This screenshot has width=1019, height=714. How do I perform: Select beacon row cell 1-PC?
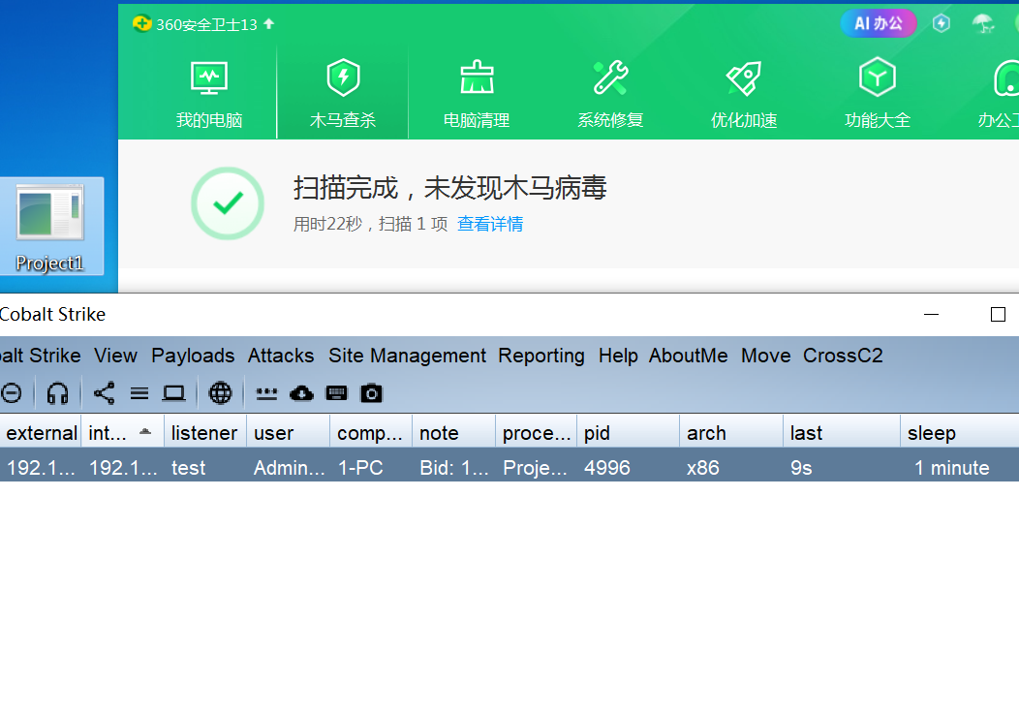pyautogui.click(x=360, y=468)
